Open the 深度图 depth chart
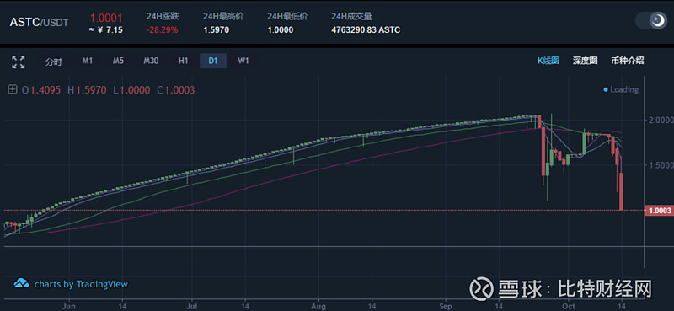This screenshot has width=674, height=311. pyautogui.click(x=585, y=61)
